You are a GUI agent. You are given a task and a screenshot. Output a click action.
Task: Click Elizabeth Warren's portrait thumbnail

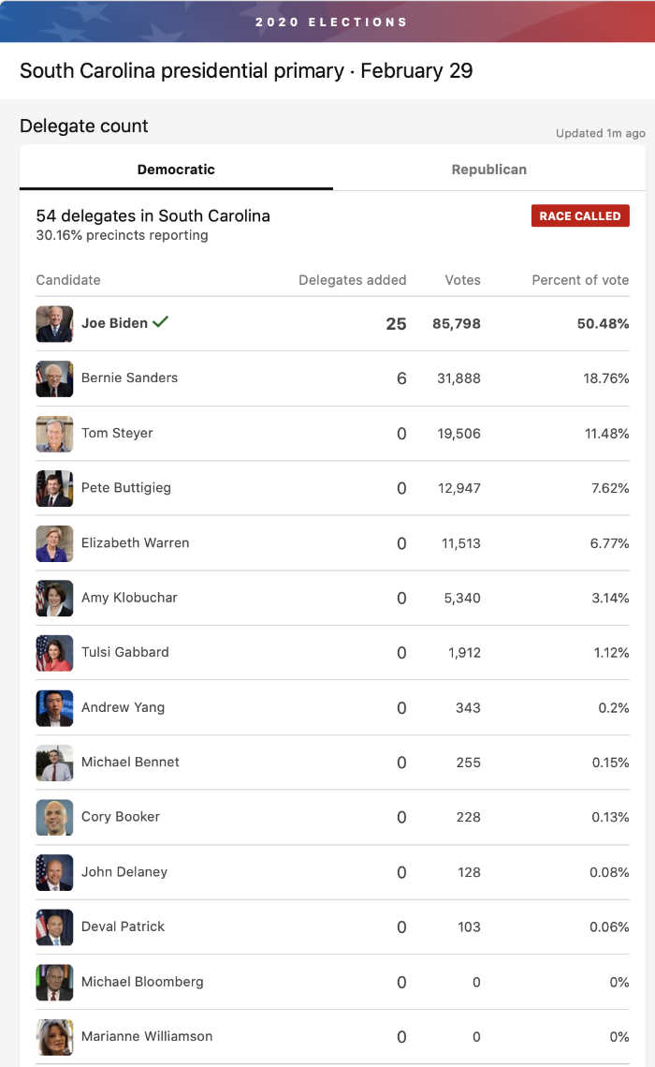[x=54, y=543]
